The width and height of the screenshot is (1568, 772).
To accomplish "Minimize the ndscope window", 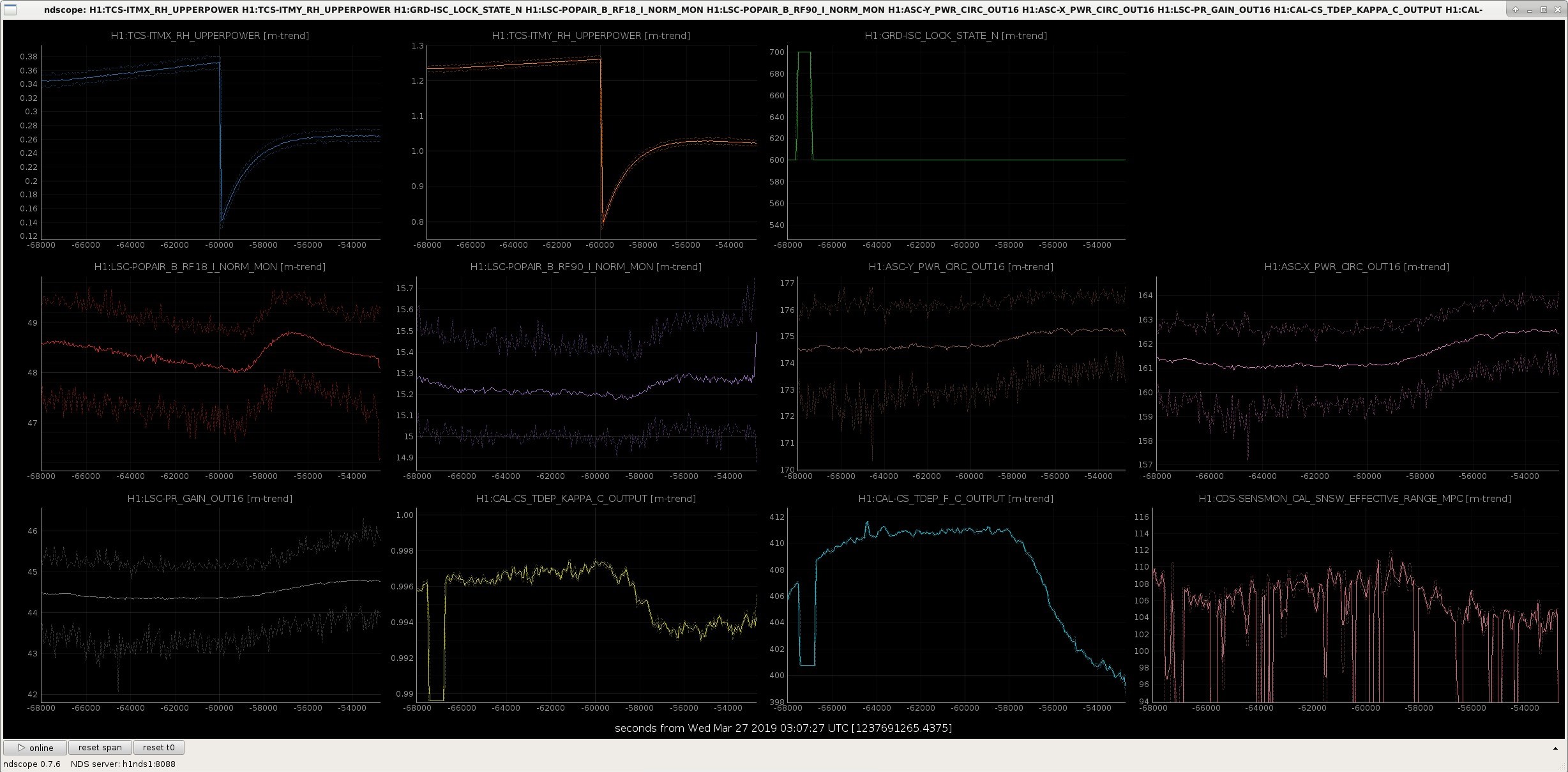I will [x=1530, y=10].
